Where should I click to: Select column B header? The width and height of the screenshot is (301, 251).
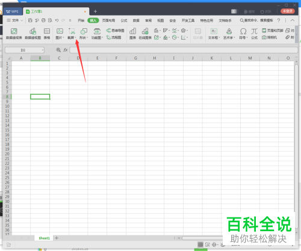[40, 58]
